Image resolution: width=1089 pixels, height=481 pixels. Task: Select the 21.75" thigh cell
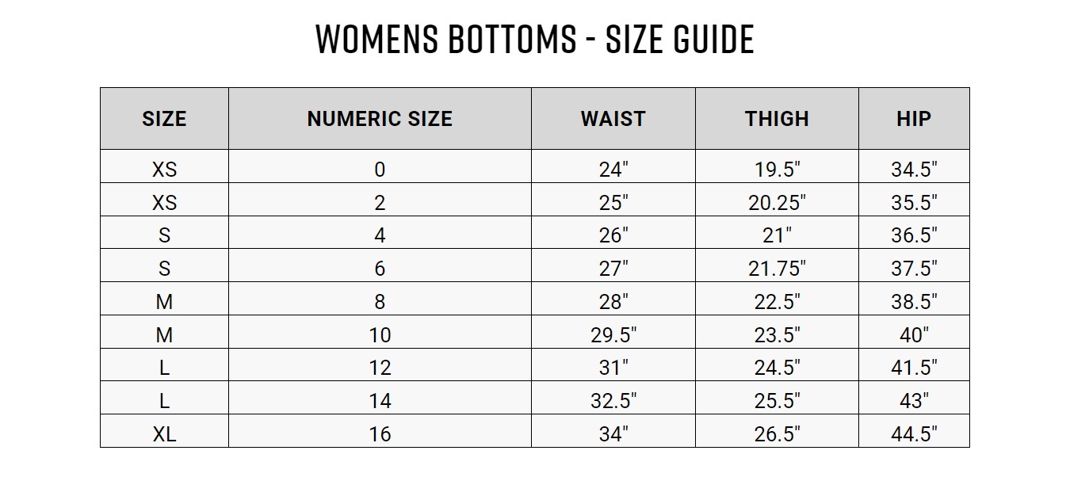tap(777, 269)
